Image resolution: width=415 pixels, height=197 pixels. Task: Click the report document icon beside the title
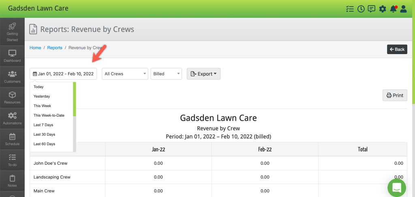33,29
